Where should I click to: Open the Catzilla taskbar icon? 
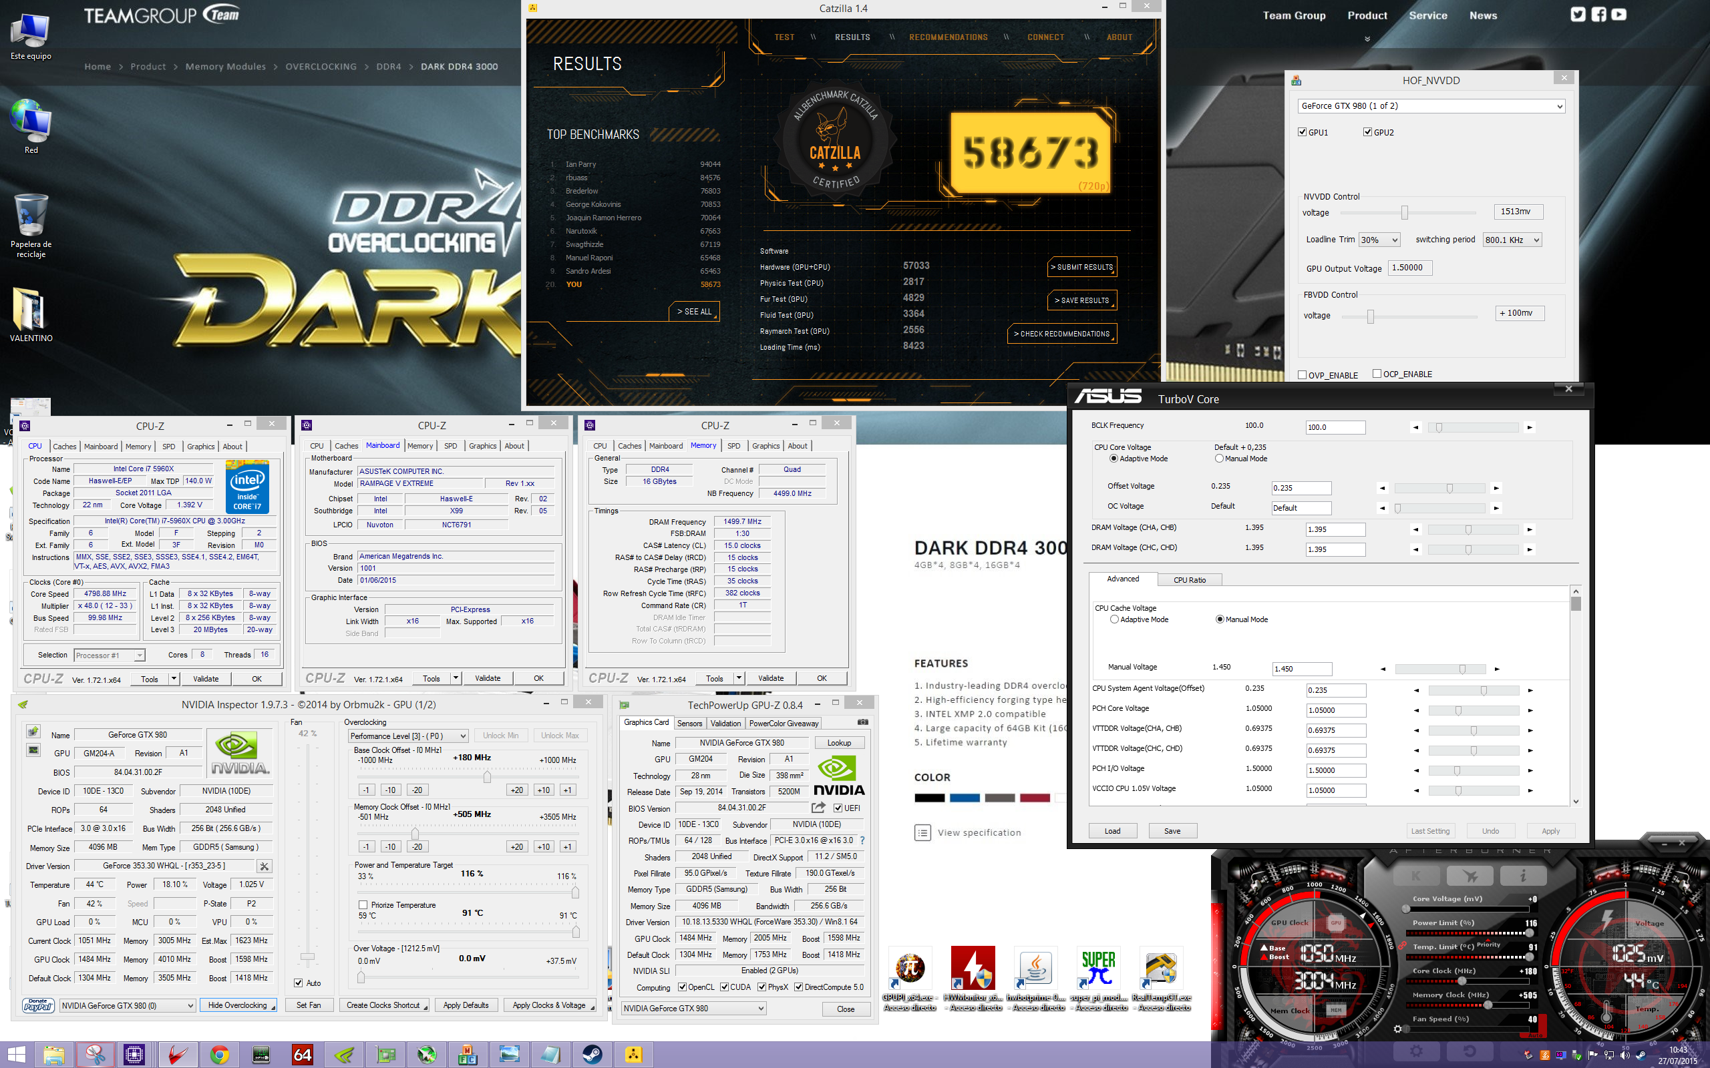click(x=633, y=1055)
